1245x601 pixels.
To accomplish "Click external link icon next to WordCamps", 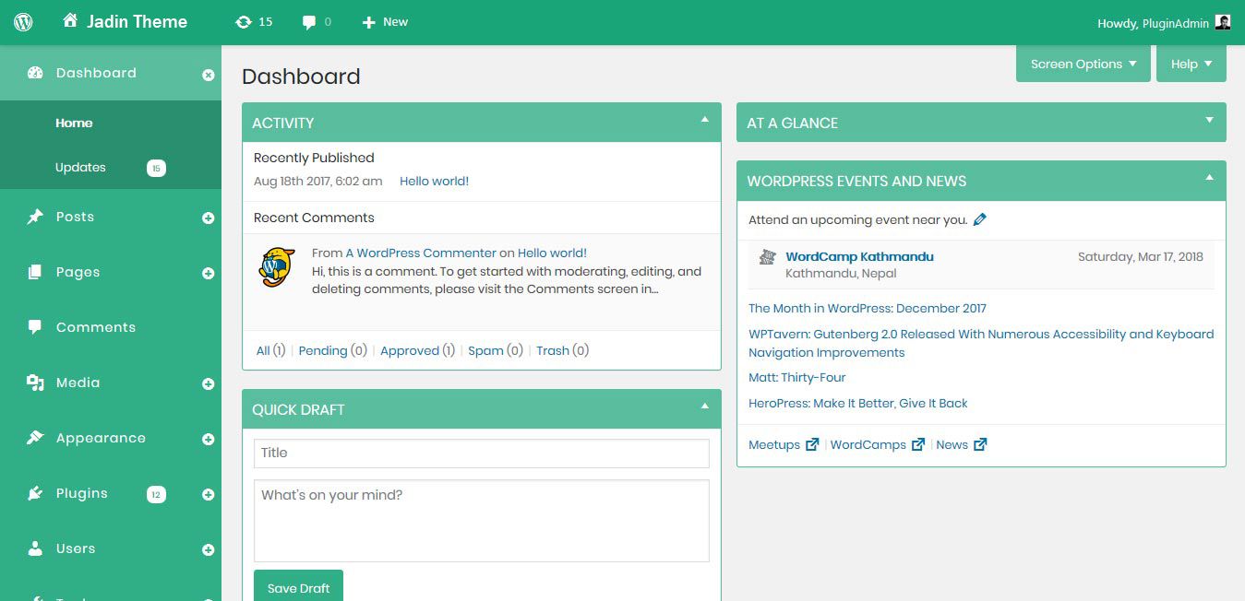I will [x=918, y=444].
